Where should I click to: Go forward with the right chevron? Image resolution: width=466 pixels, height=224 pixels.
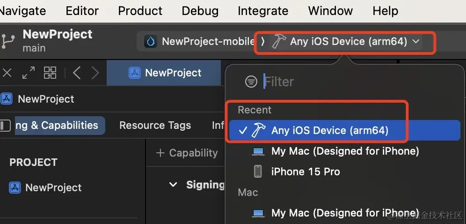click(x=95, y=73)
